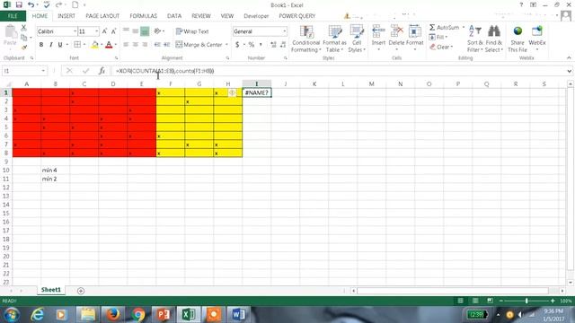Switch to the DATA tab
The image size is (575, 323).
[x=174, y=16]
